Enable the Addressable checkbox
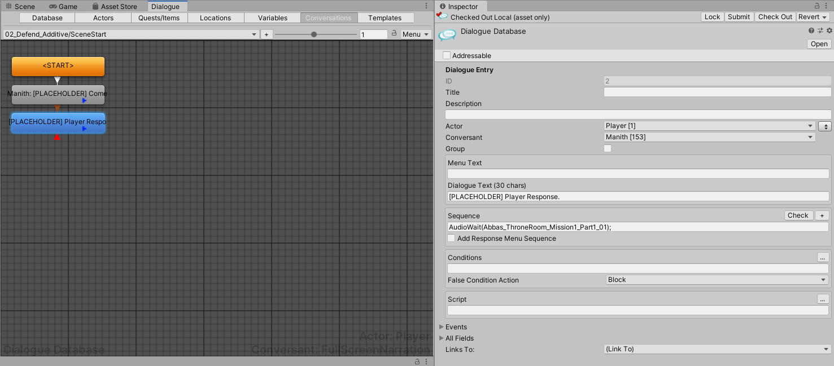The width and height of the screenshot is (834, 366). 447,55
